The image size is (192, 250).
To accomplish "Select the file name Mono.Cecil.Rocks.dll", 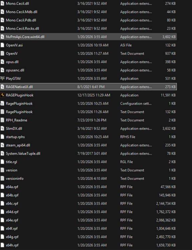I will pos(22,28).
